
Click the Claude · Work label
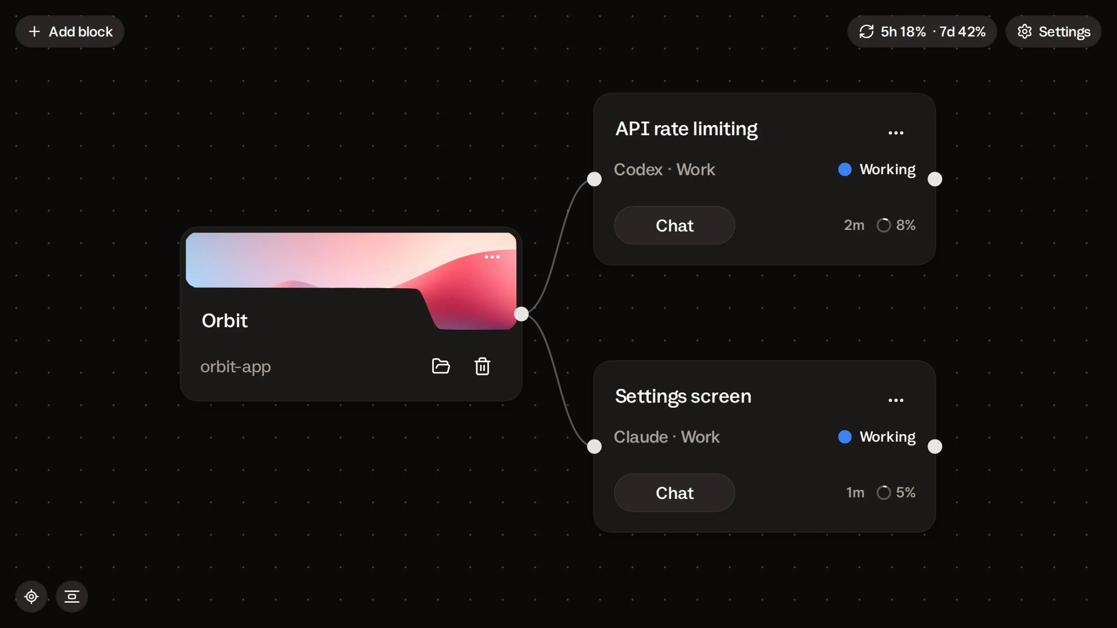coord(666,437)
